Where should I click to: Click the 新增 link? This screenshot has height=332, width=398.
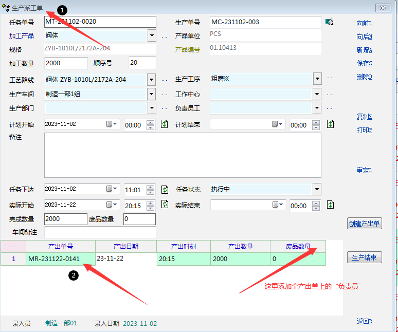(x=364, y=50)
